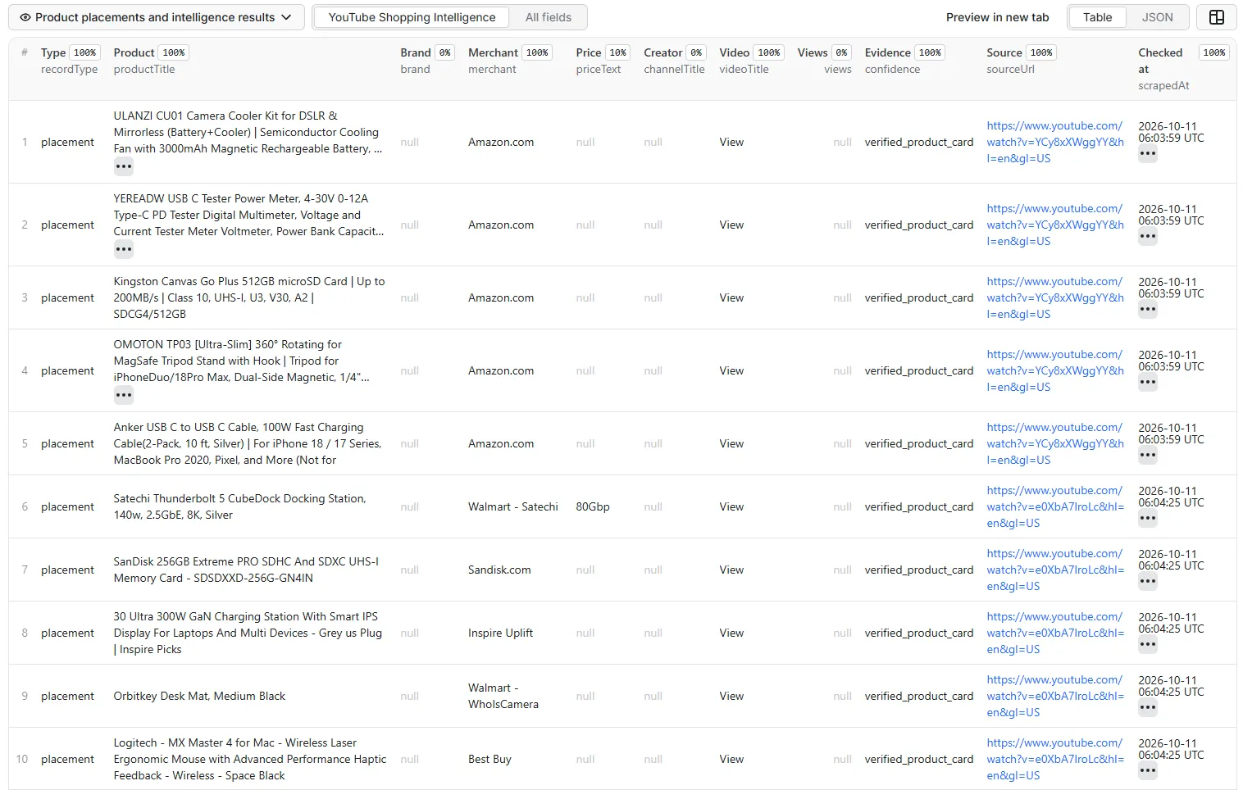This screenshot has height=790, width=1243.
Task: Click View video for Anker cable row
Action: [x=731, y=444]
